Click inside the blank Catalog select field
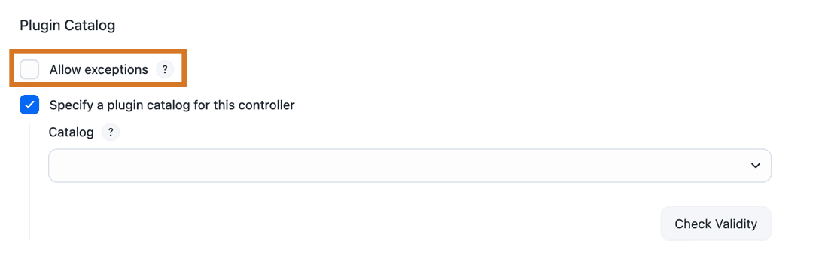Viewport: 828px width, 271px height. (x=409, y=166)
